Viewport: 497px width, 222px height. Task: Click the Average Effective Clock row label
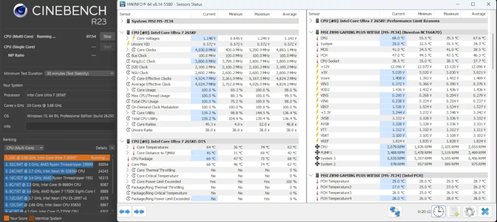pyautogui.click(x=151, y=84)
